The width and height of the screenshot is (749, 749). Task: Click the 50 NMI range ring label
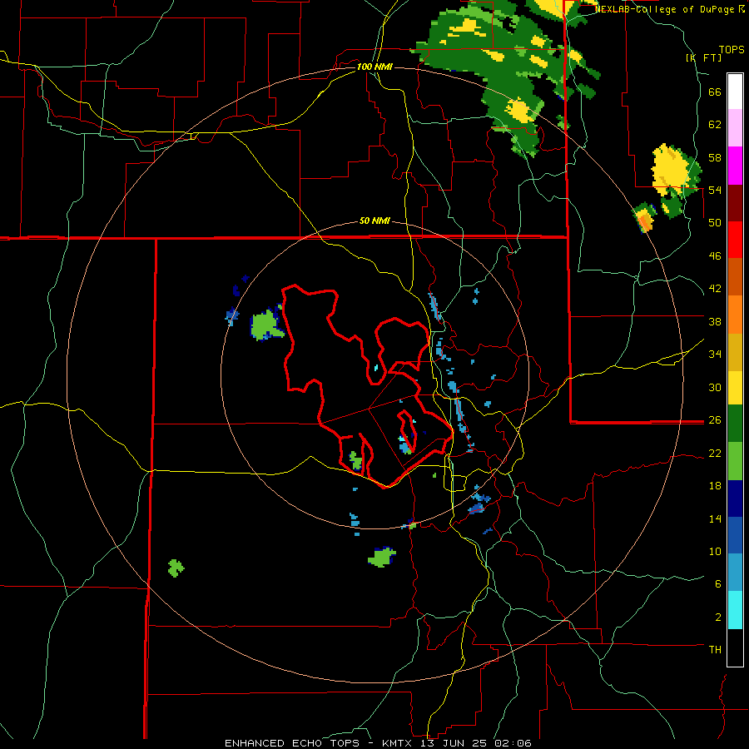[x=374, y=221]
